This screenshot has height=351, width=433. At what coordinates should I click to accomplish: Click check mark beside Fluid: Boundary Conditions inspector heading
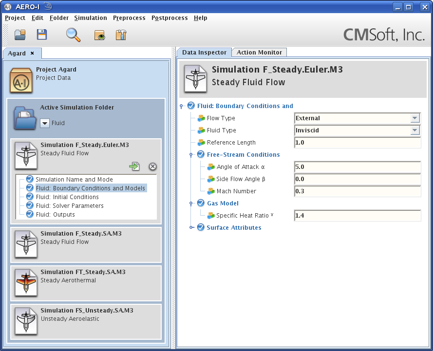(x=191, y=106)
